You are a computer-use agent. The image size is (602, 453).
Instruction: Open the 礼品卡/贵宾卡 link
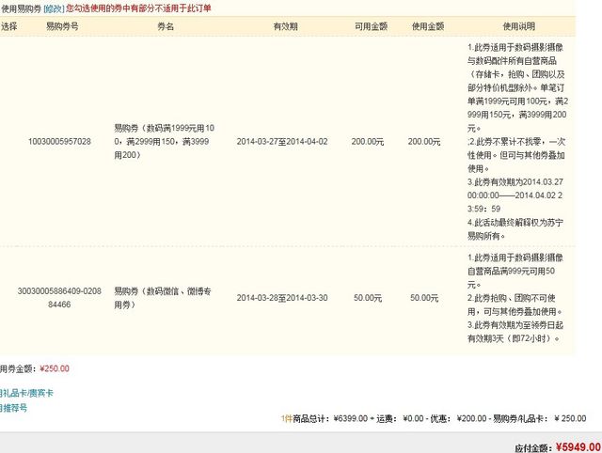pos(25,393)
